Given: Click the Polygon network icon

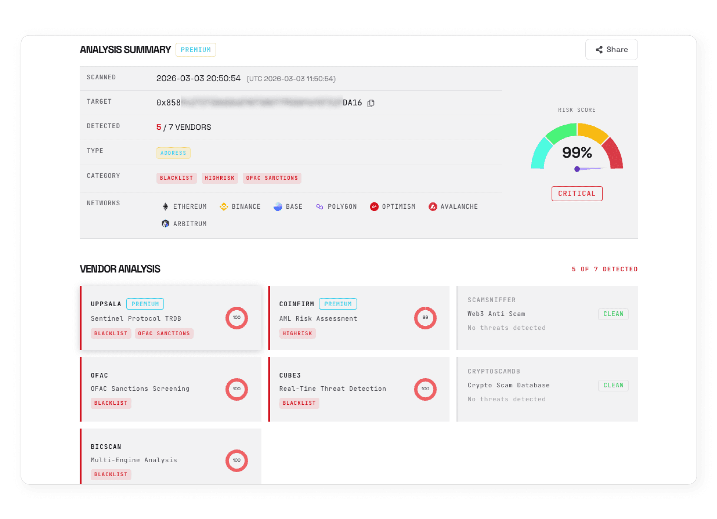Looking at the screenshot, I should (x=320, y=207).
